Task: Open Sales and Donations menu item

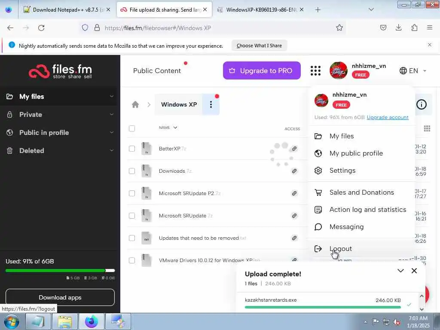Action: [361, 192]
